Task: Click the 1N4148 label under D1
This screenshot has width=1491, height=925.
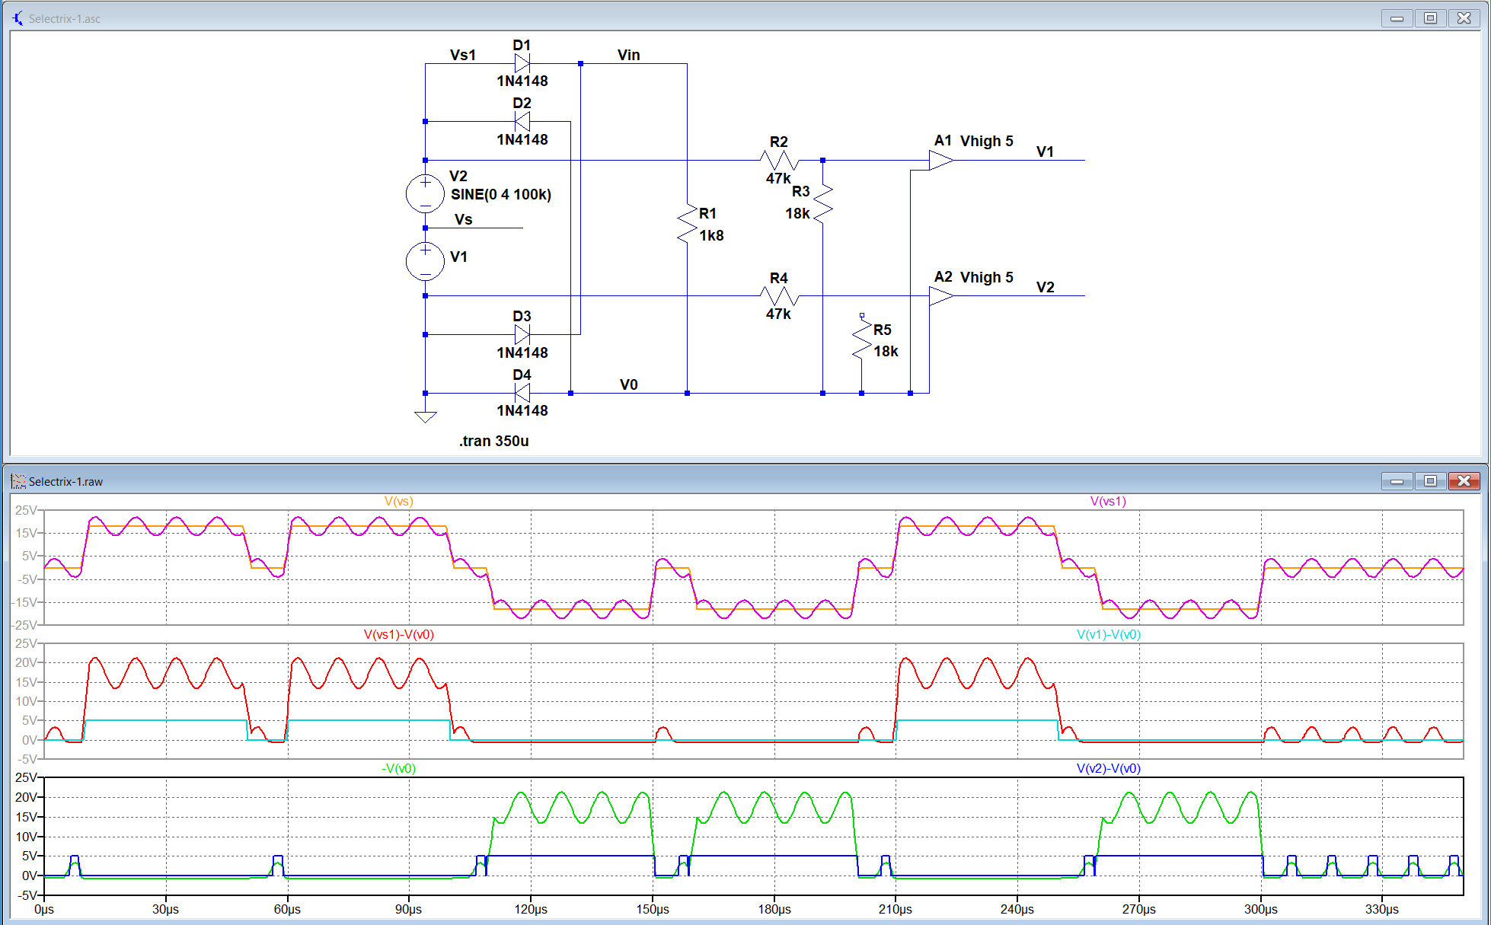Action: [x=522, y=81]
